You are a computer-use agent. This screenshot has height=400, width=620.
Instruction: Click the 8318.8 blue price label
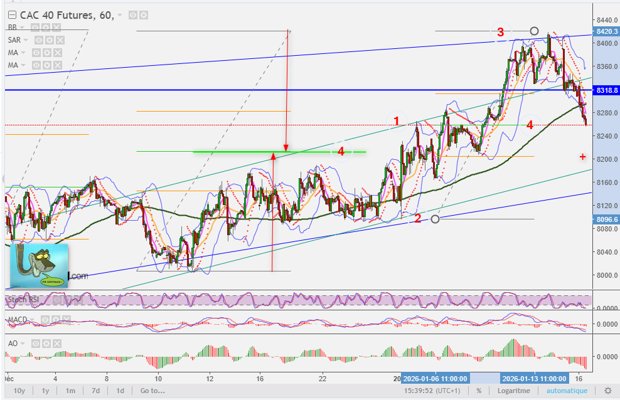pos(607,90)
